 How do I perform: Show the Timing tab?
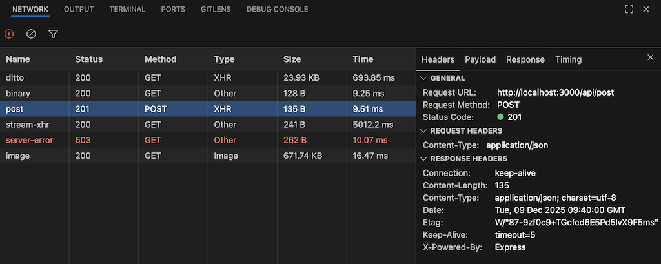[x=568, y=59]
